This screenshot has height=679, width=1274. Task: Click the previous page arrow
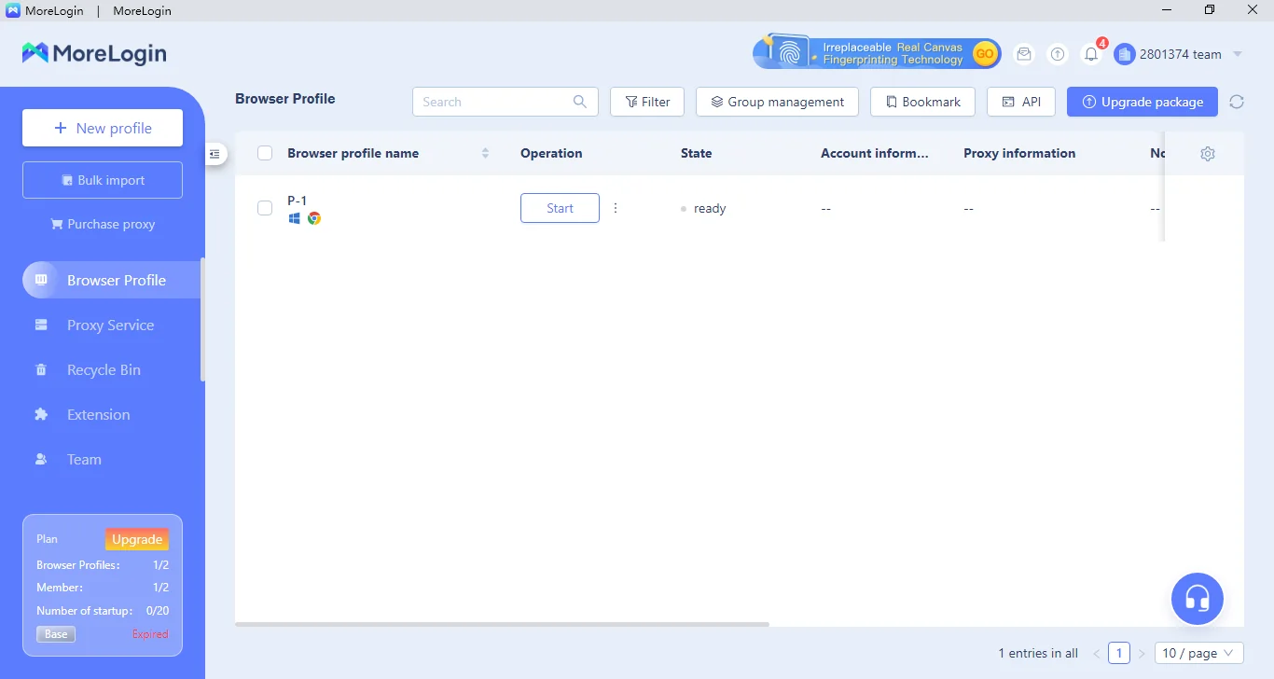[1097, 653]
